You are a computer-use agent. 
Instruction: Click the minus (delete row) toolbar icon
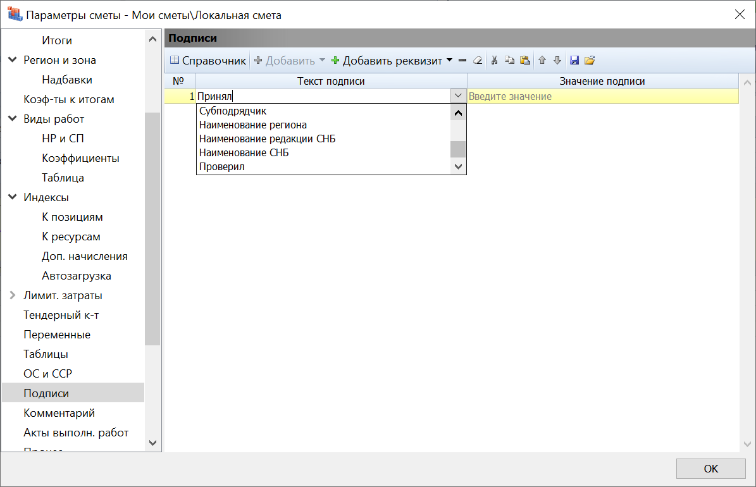[x=462, y=61]
